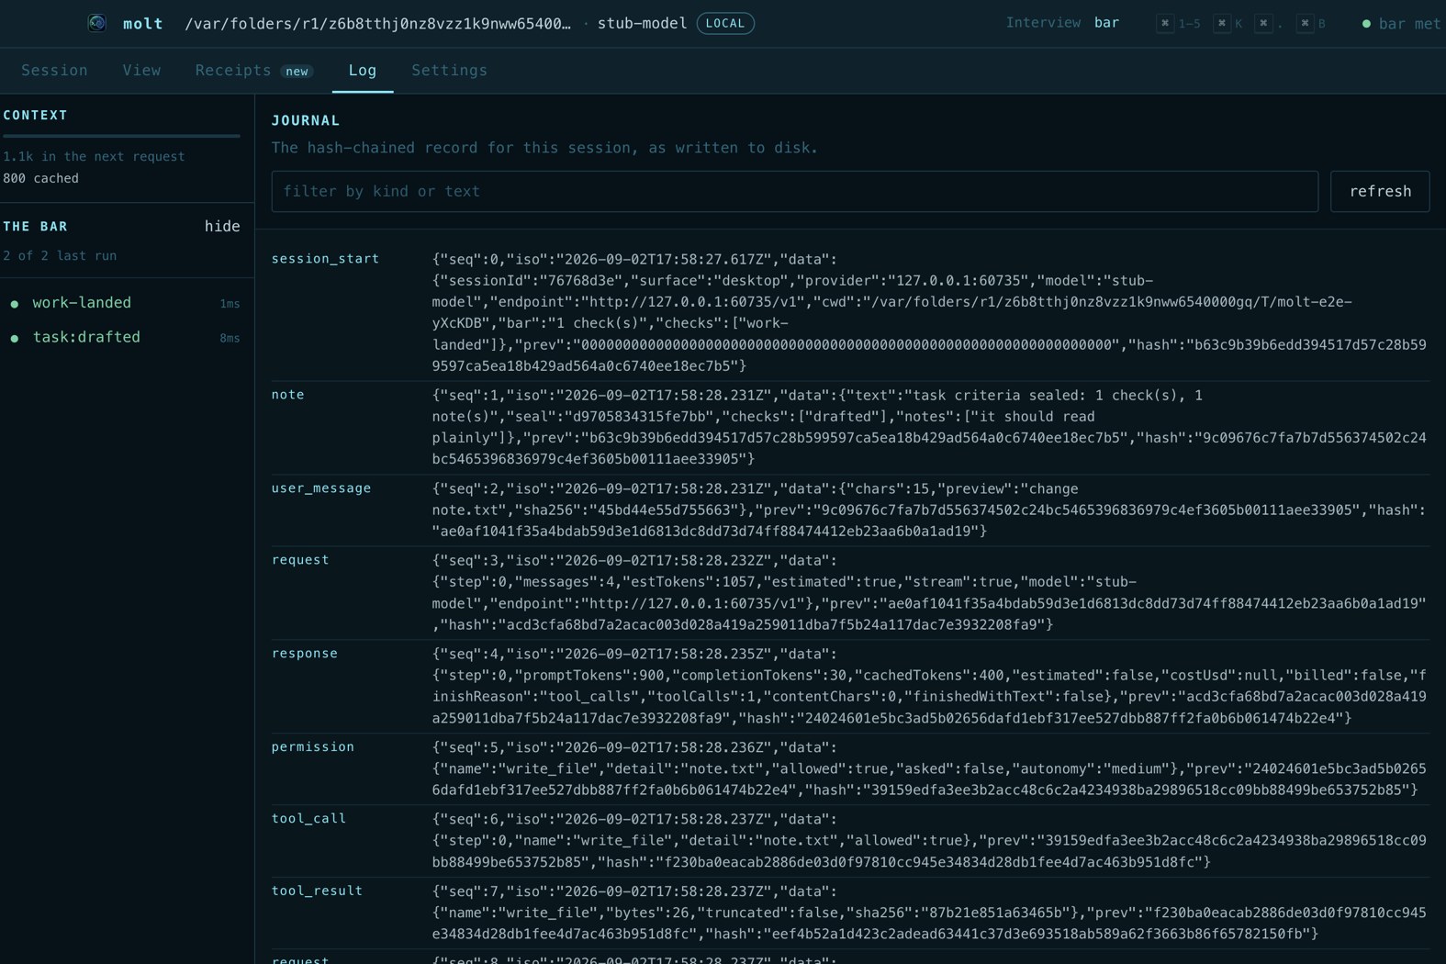The image size is (1446, 964).
Task: Click the refresh button for the journal
Action: point(1380,191)
